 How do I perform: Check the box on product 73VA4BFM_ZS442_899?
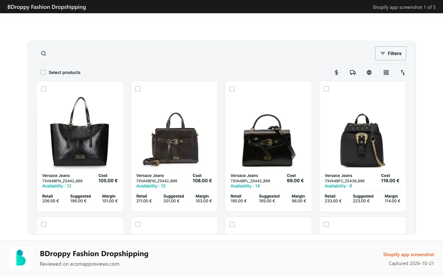click(138, 89)
